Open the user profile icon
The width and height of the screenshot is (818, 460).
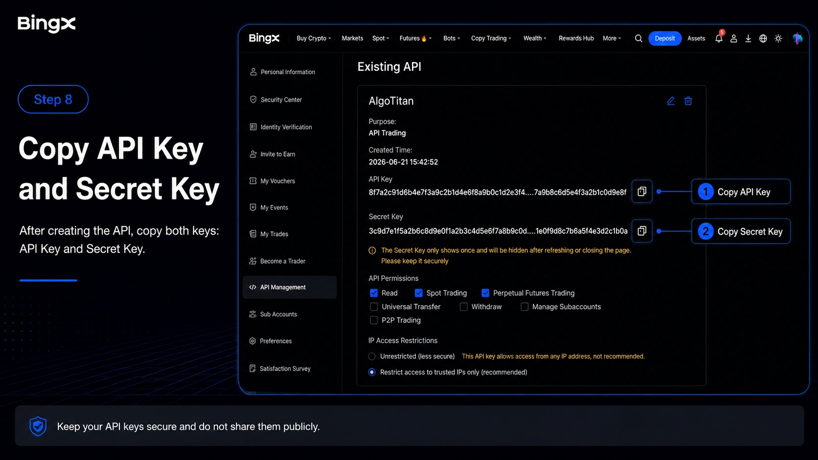coord(733,39)
